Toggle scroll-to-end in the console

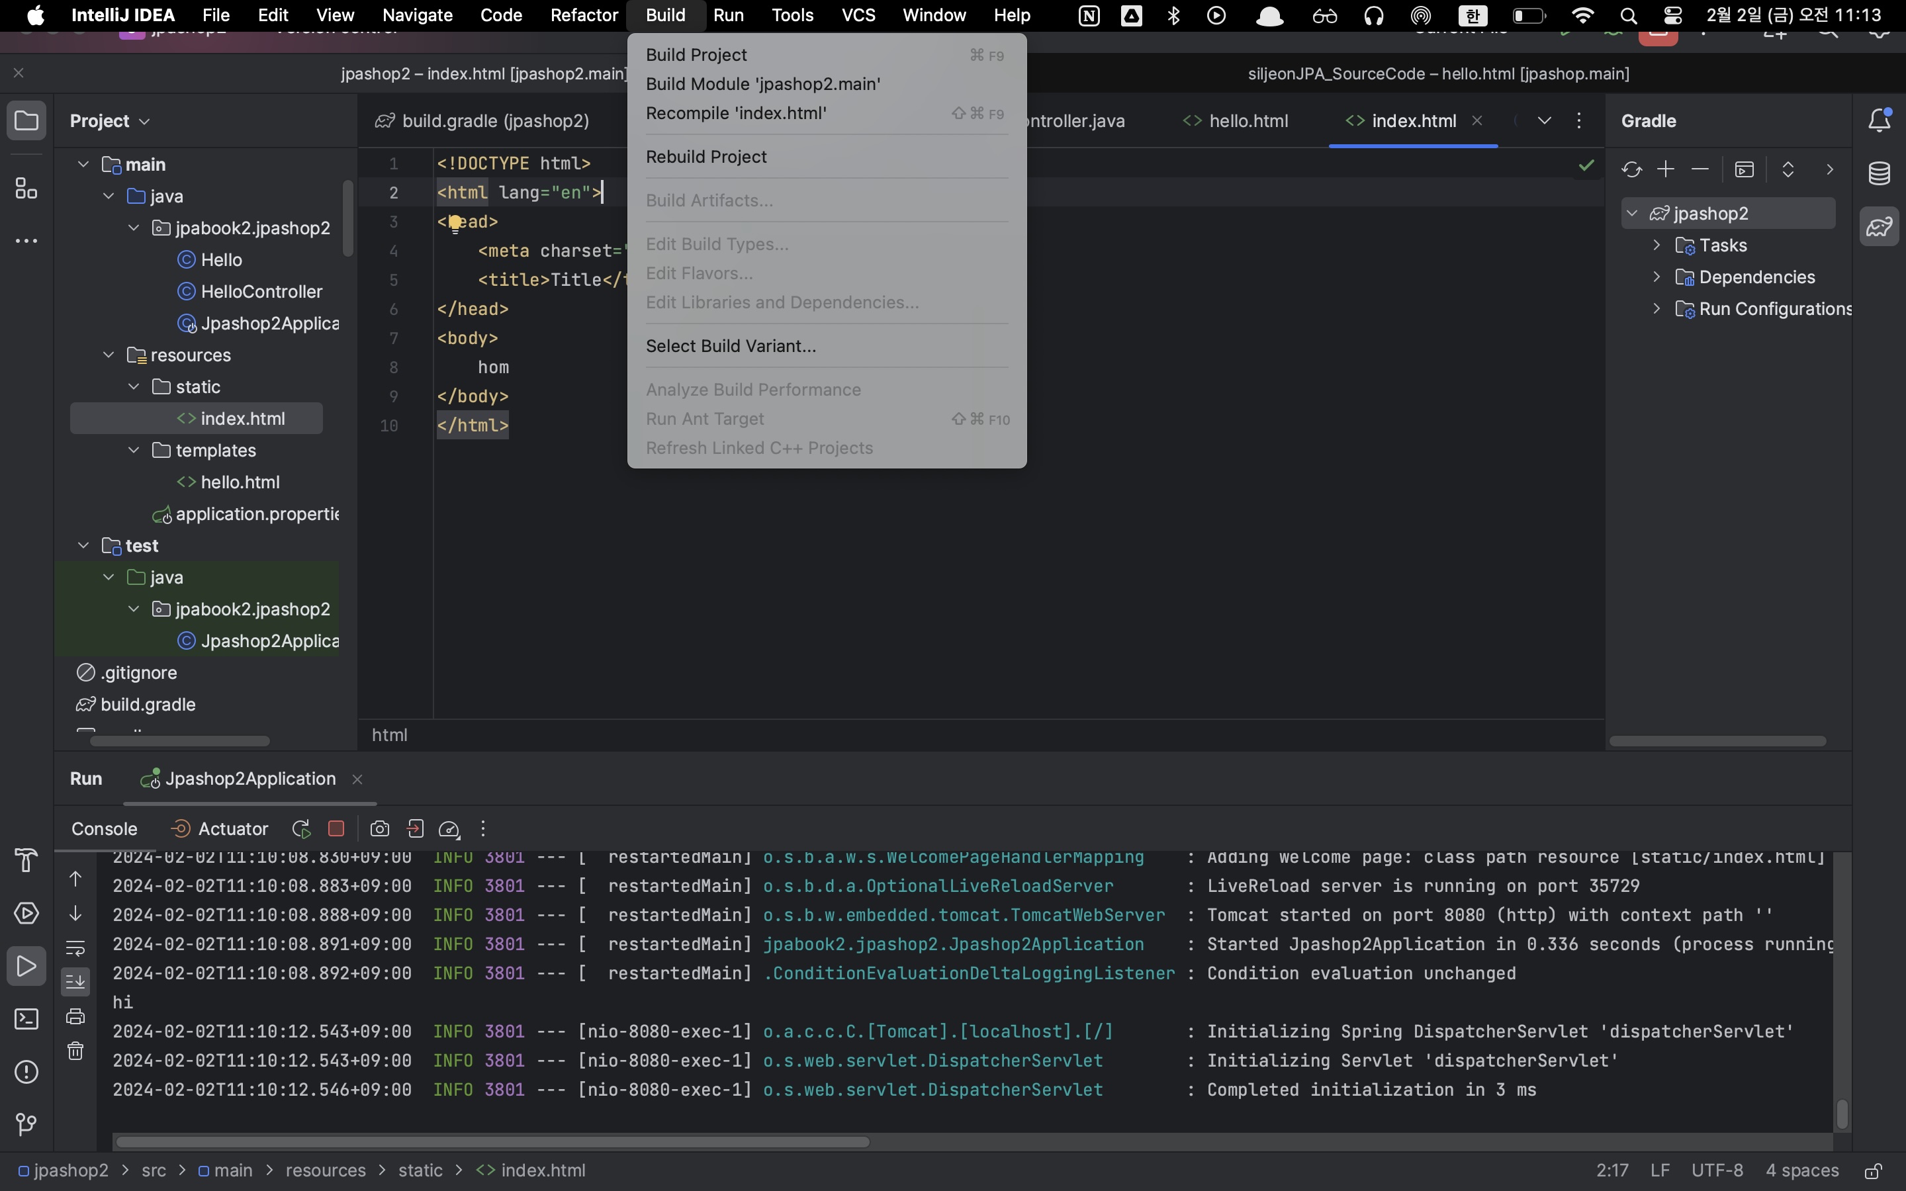point(75,981)
